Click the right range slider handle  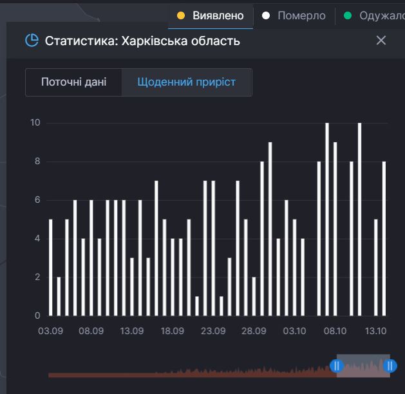pos(390,366)
